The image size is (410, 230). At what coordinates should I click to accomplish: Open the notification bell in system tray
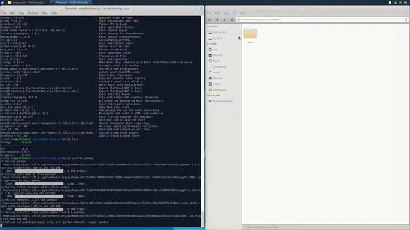tap(390, 3)
